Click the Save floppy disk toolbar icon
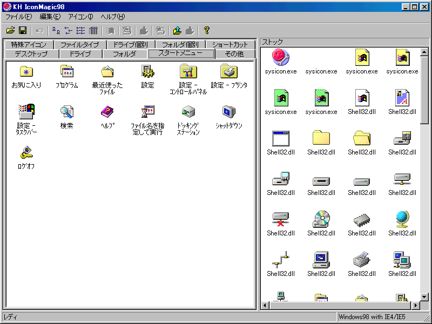Viewport: 432px width, 324px height. (x=23, y=31)
